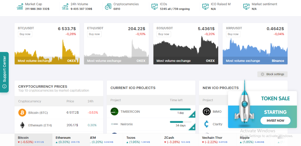
Task: Click the TIMBERCOIN project logo
Action: click(x=114, y=112)
